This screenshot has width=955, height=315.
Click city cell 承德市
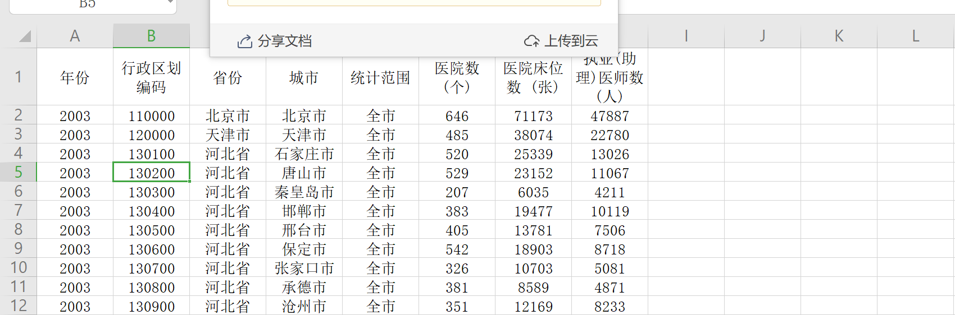[x=304, y=287]
